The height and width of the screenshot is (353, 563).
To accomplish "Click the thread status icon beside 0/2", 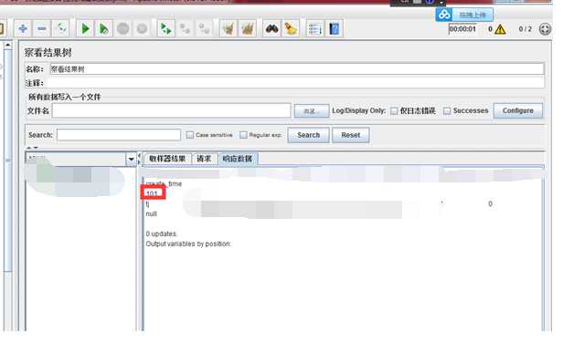I will pos(545,29).
